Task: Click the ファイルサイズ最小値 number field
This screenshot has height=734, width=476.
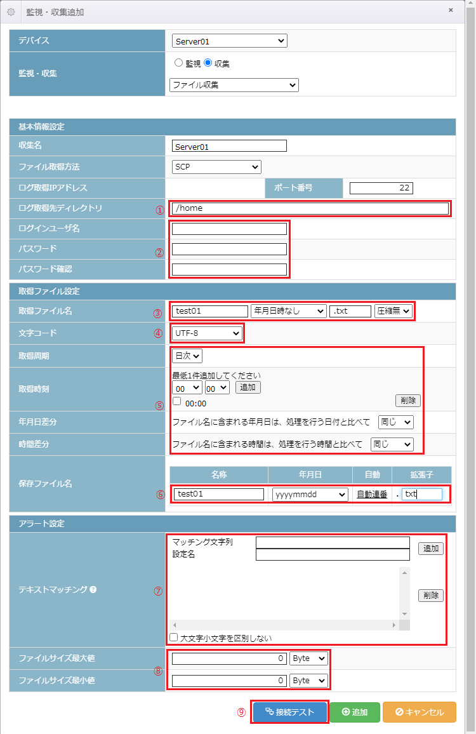Action: 229,681
